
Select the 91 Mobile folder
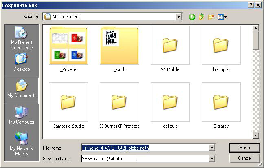(x=170, y=45)
